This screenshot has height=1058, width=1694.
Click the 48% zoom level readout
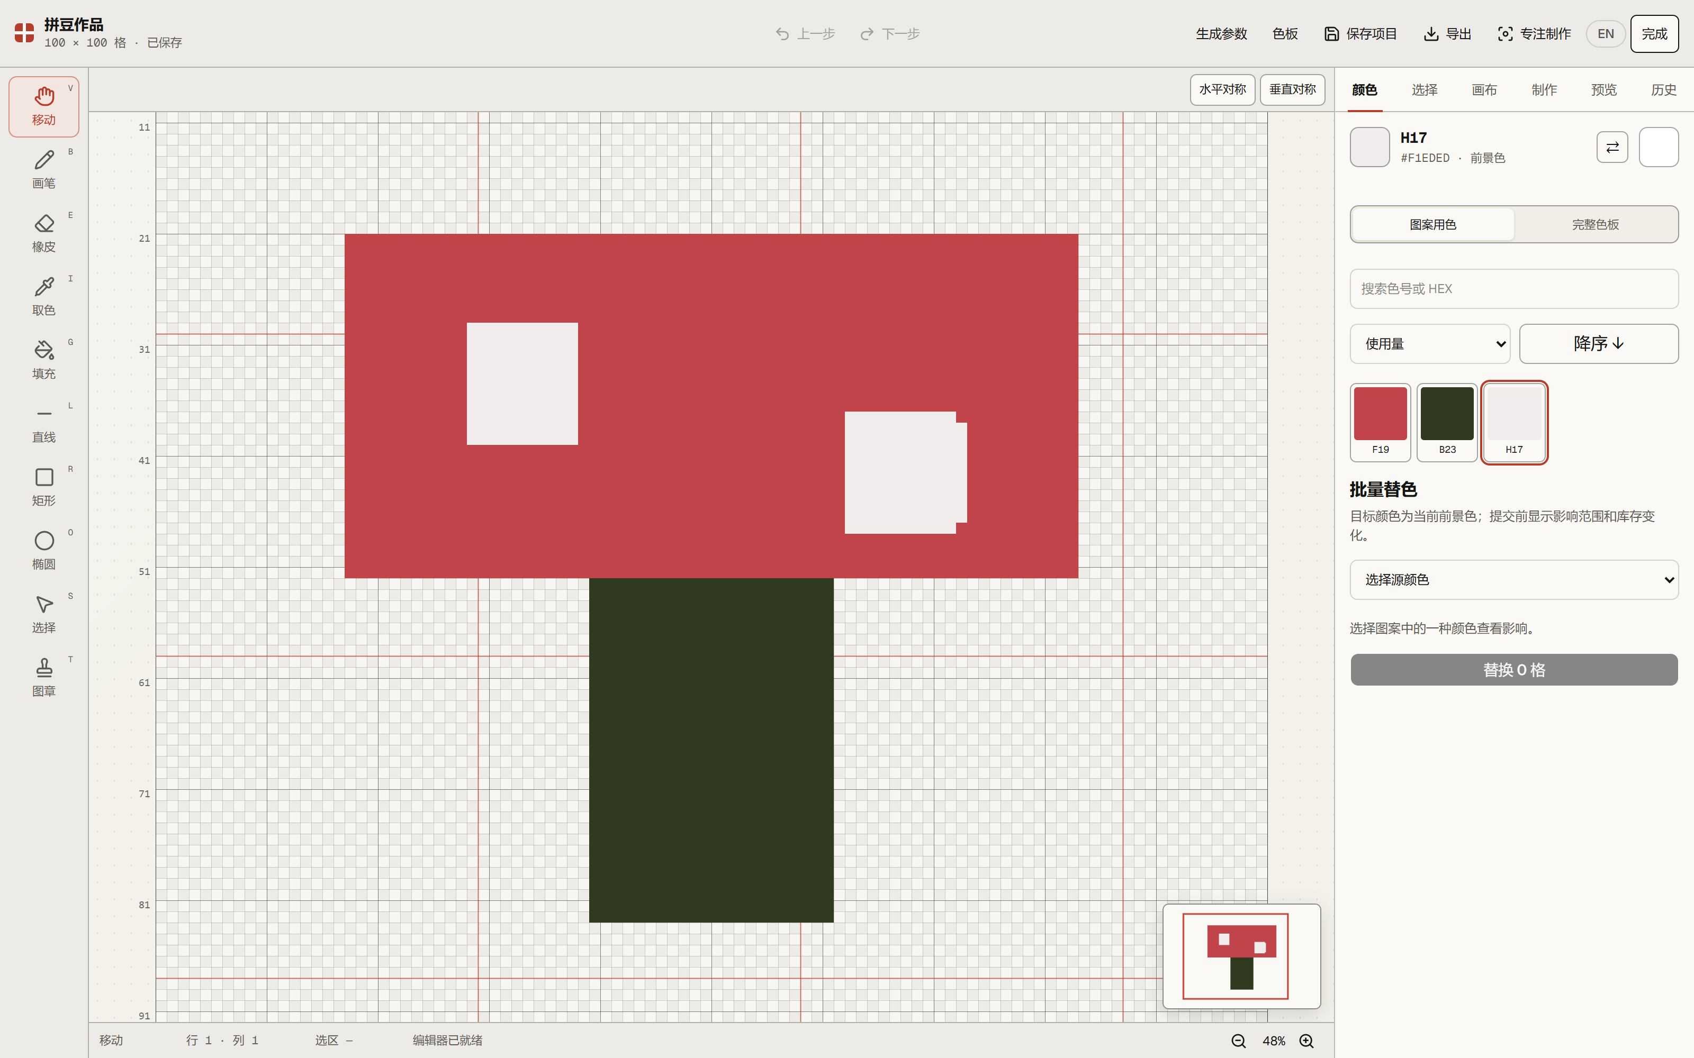(x=1274, y=1041)
